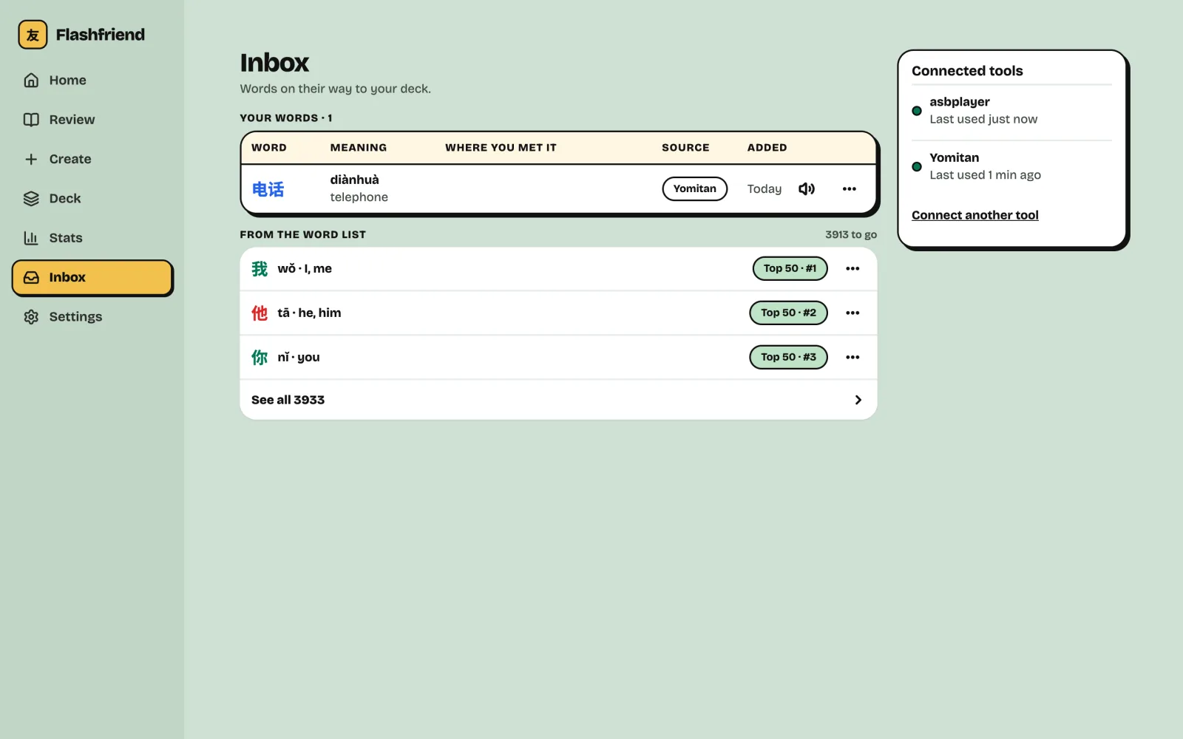Click the Flashfriend logo icon
This screenshot has width=1183, height=739.
tap(33, 35)
